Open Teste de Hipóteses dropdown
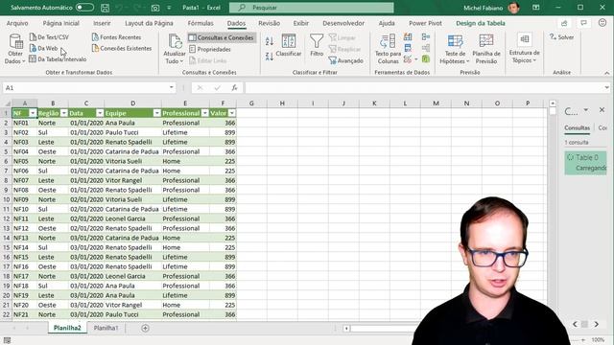This screenshot has width=614, height=345. tap(455, 49)
